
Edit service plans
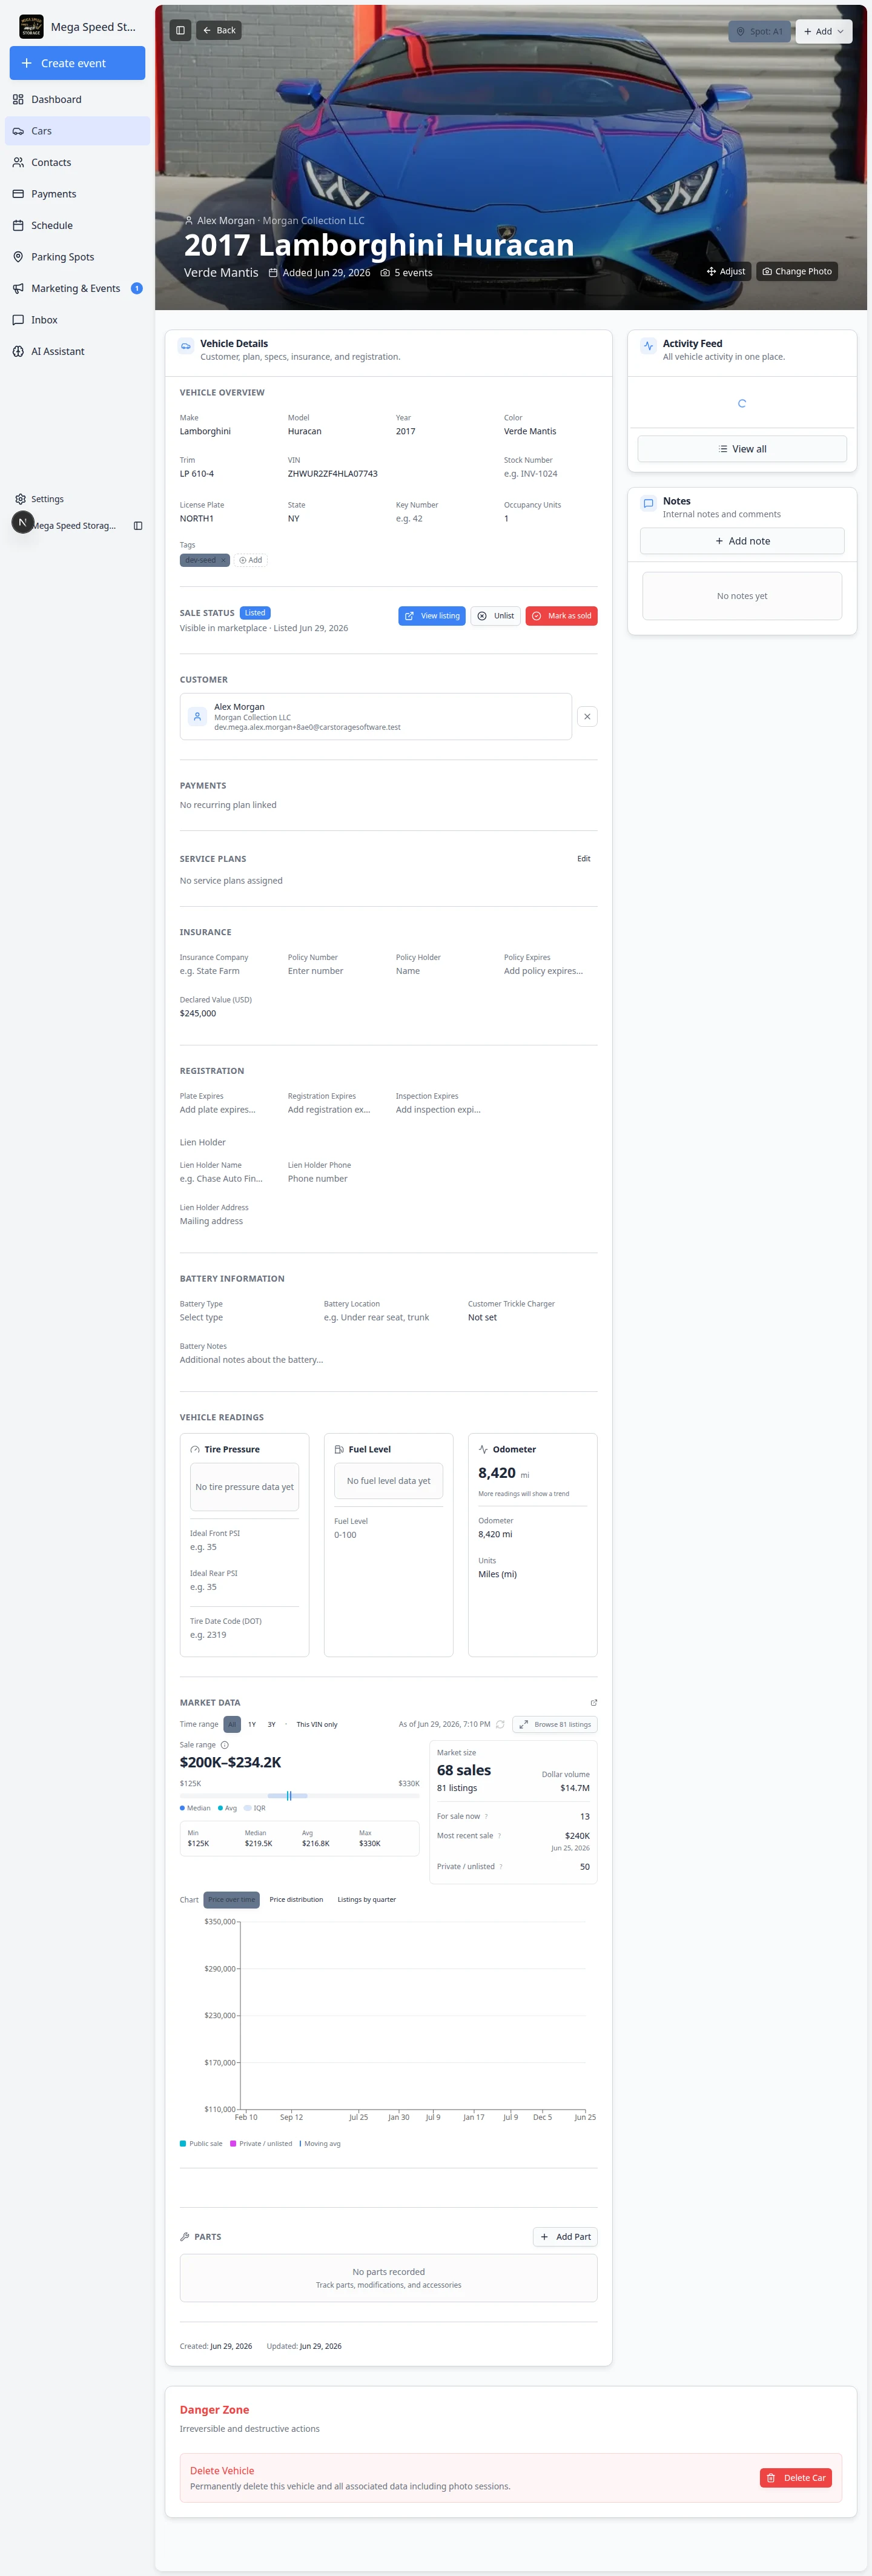(584, 858)
